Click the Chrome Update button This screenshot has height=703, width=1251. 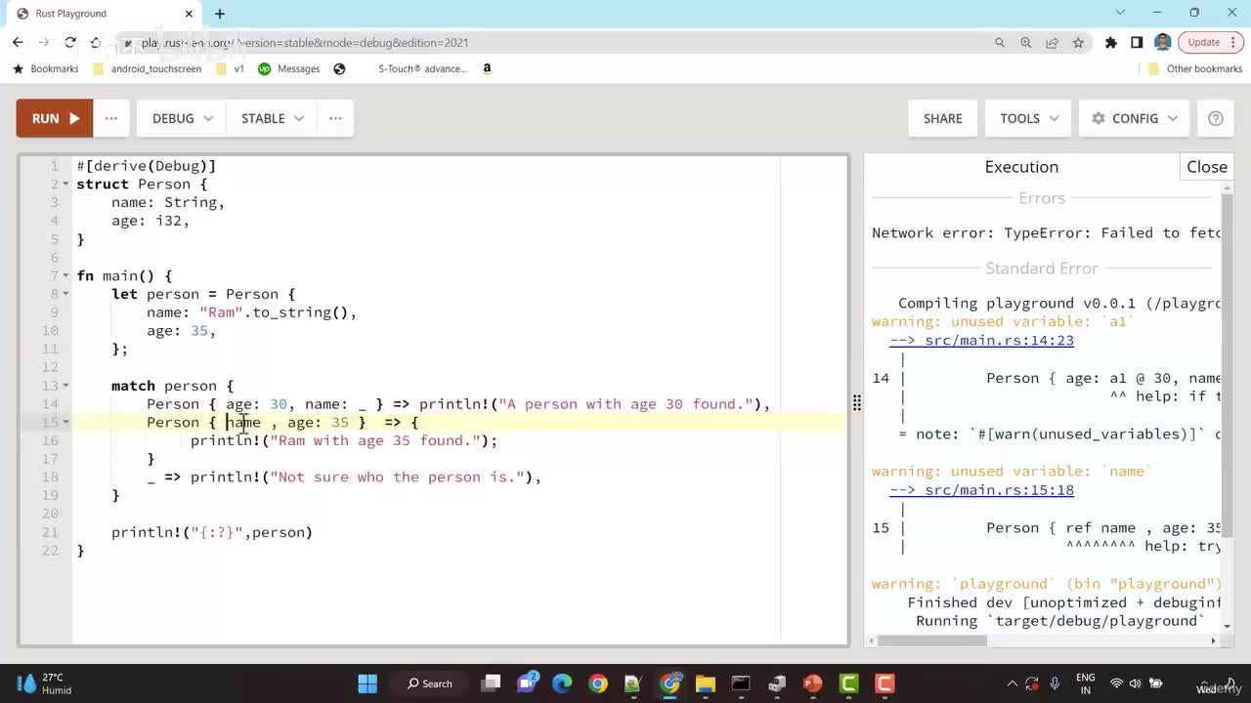1204,42
